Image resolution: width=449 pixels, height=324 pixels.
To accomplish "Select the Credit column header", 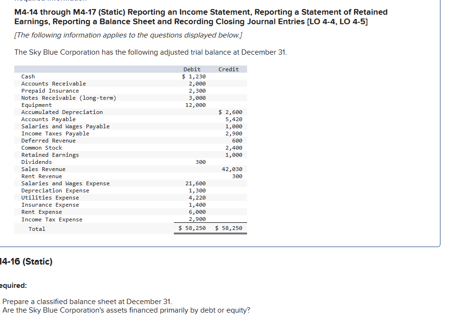I will 229,68.
